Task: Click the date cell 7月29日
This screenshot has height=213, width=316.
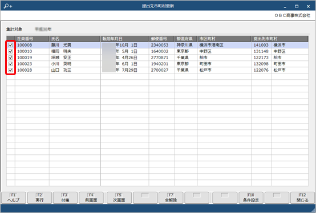Action: click(125, 70)
